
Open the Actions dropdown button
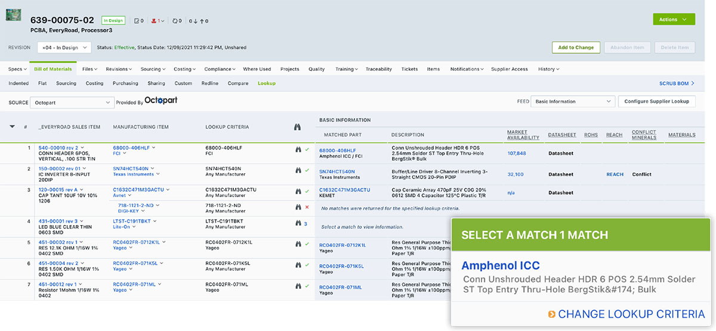click(x=674, y=20)
